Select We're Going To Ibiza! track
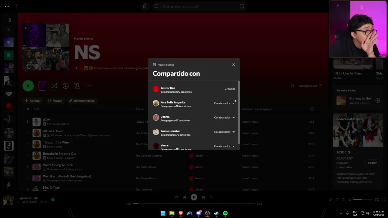Viewport: 388px width, 218px height. [58, 165]
